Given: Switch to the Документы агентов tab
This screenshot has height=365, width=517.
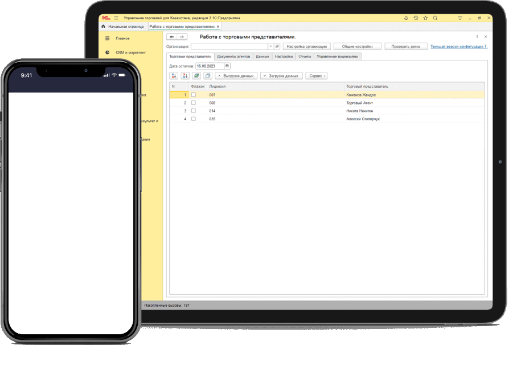Looking at the screenshot, I should [233, 56].
